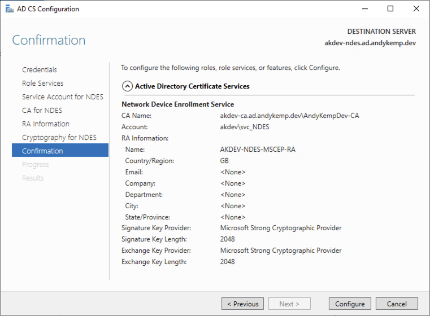Viewport: 430px width, 316px height.
Task: Click the greyed-out Progress step
Action: 36,165
